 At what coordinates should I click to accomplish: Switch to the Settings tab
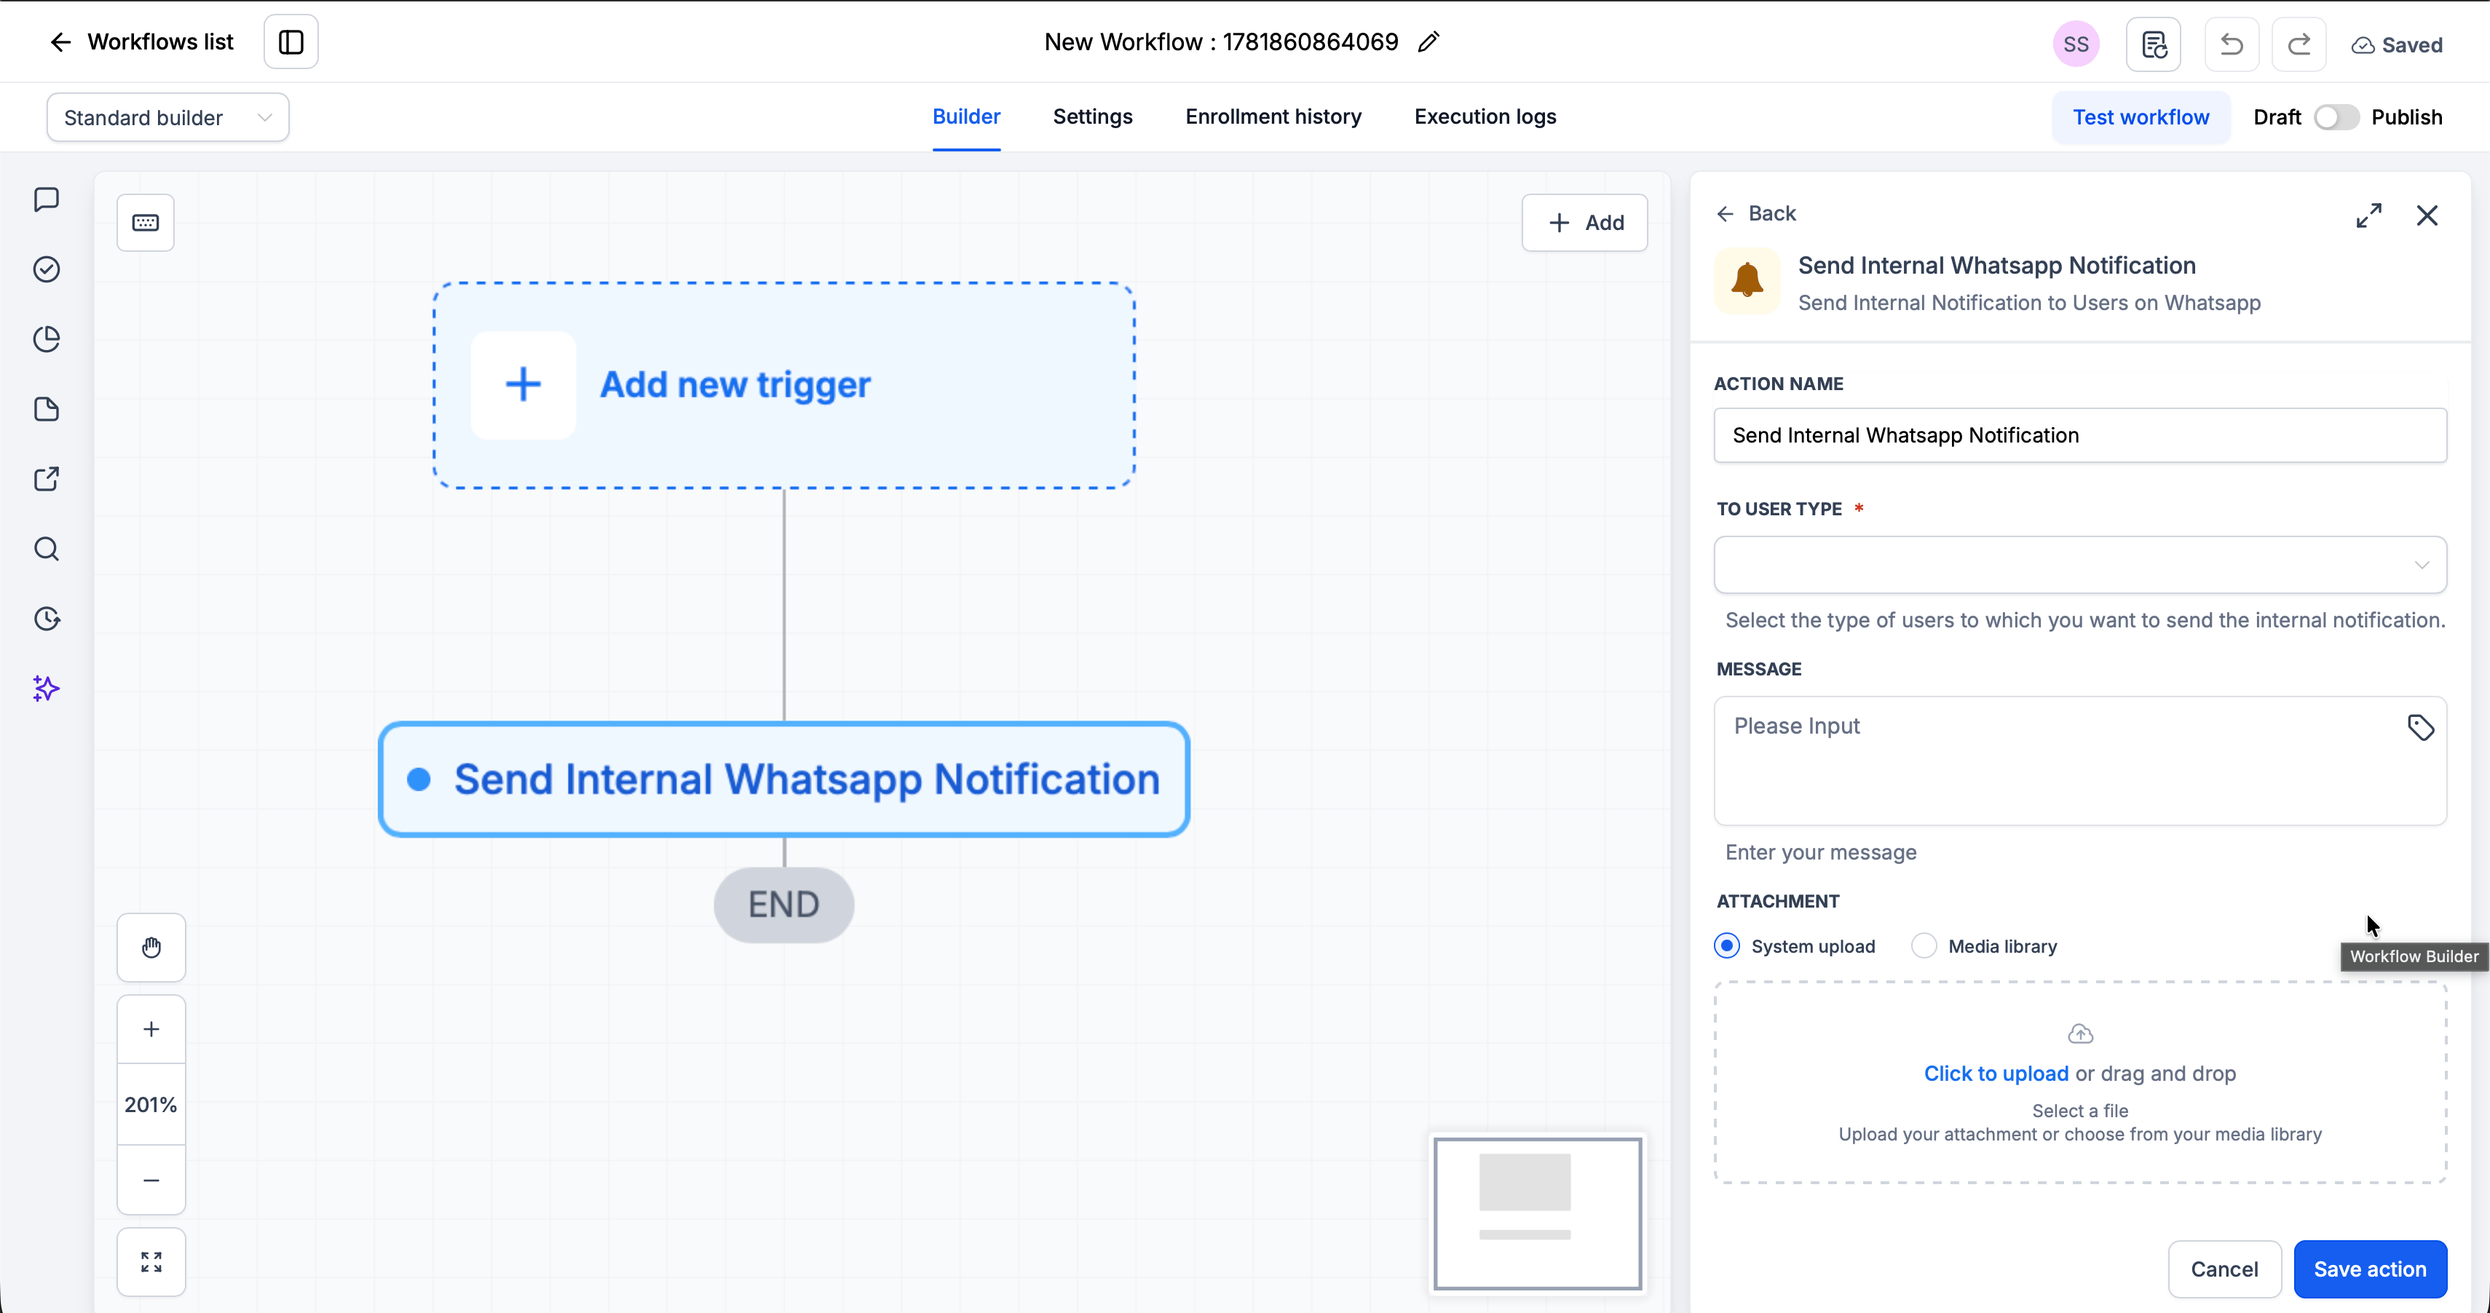1092,117
